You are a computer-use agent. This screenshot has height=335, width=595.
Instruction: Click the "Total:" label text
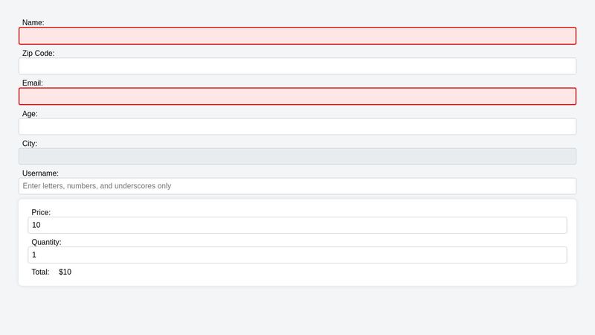(40, 272)
